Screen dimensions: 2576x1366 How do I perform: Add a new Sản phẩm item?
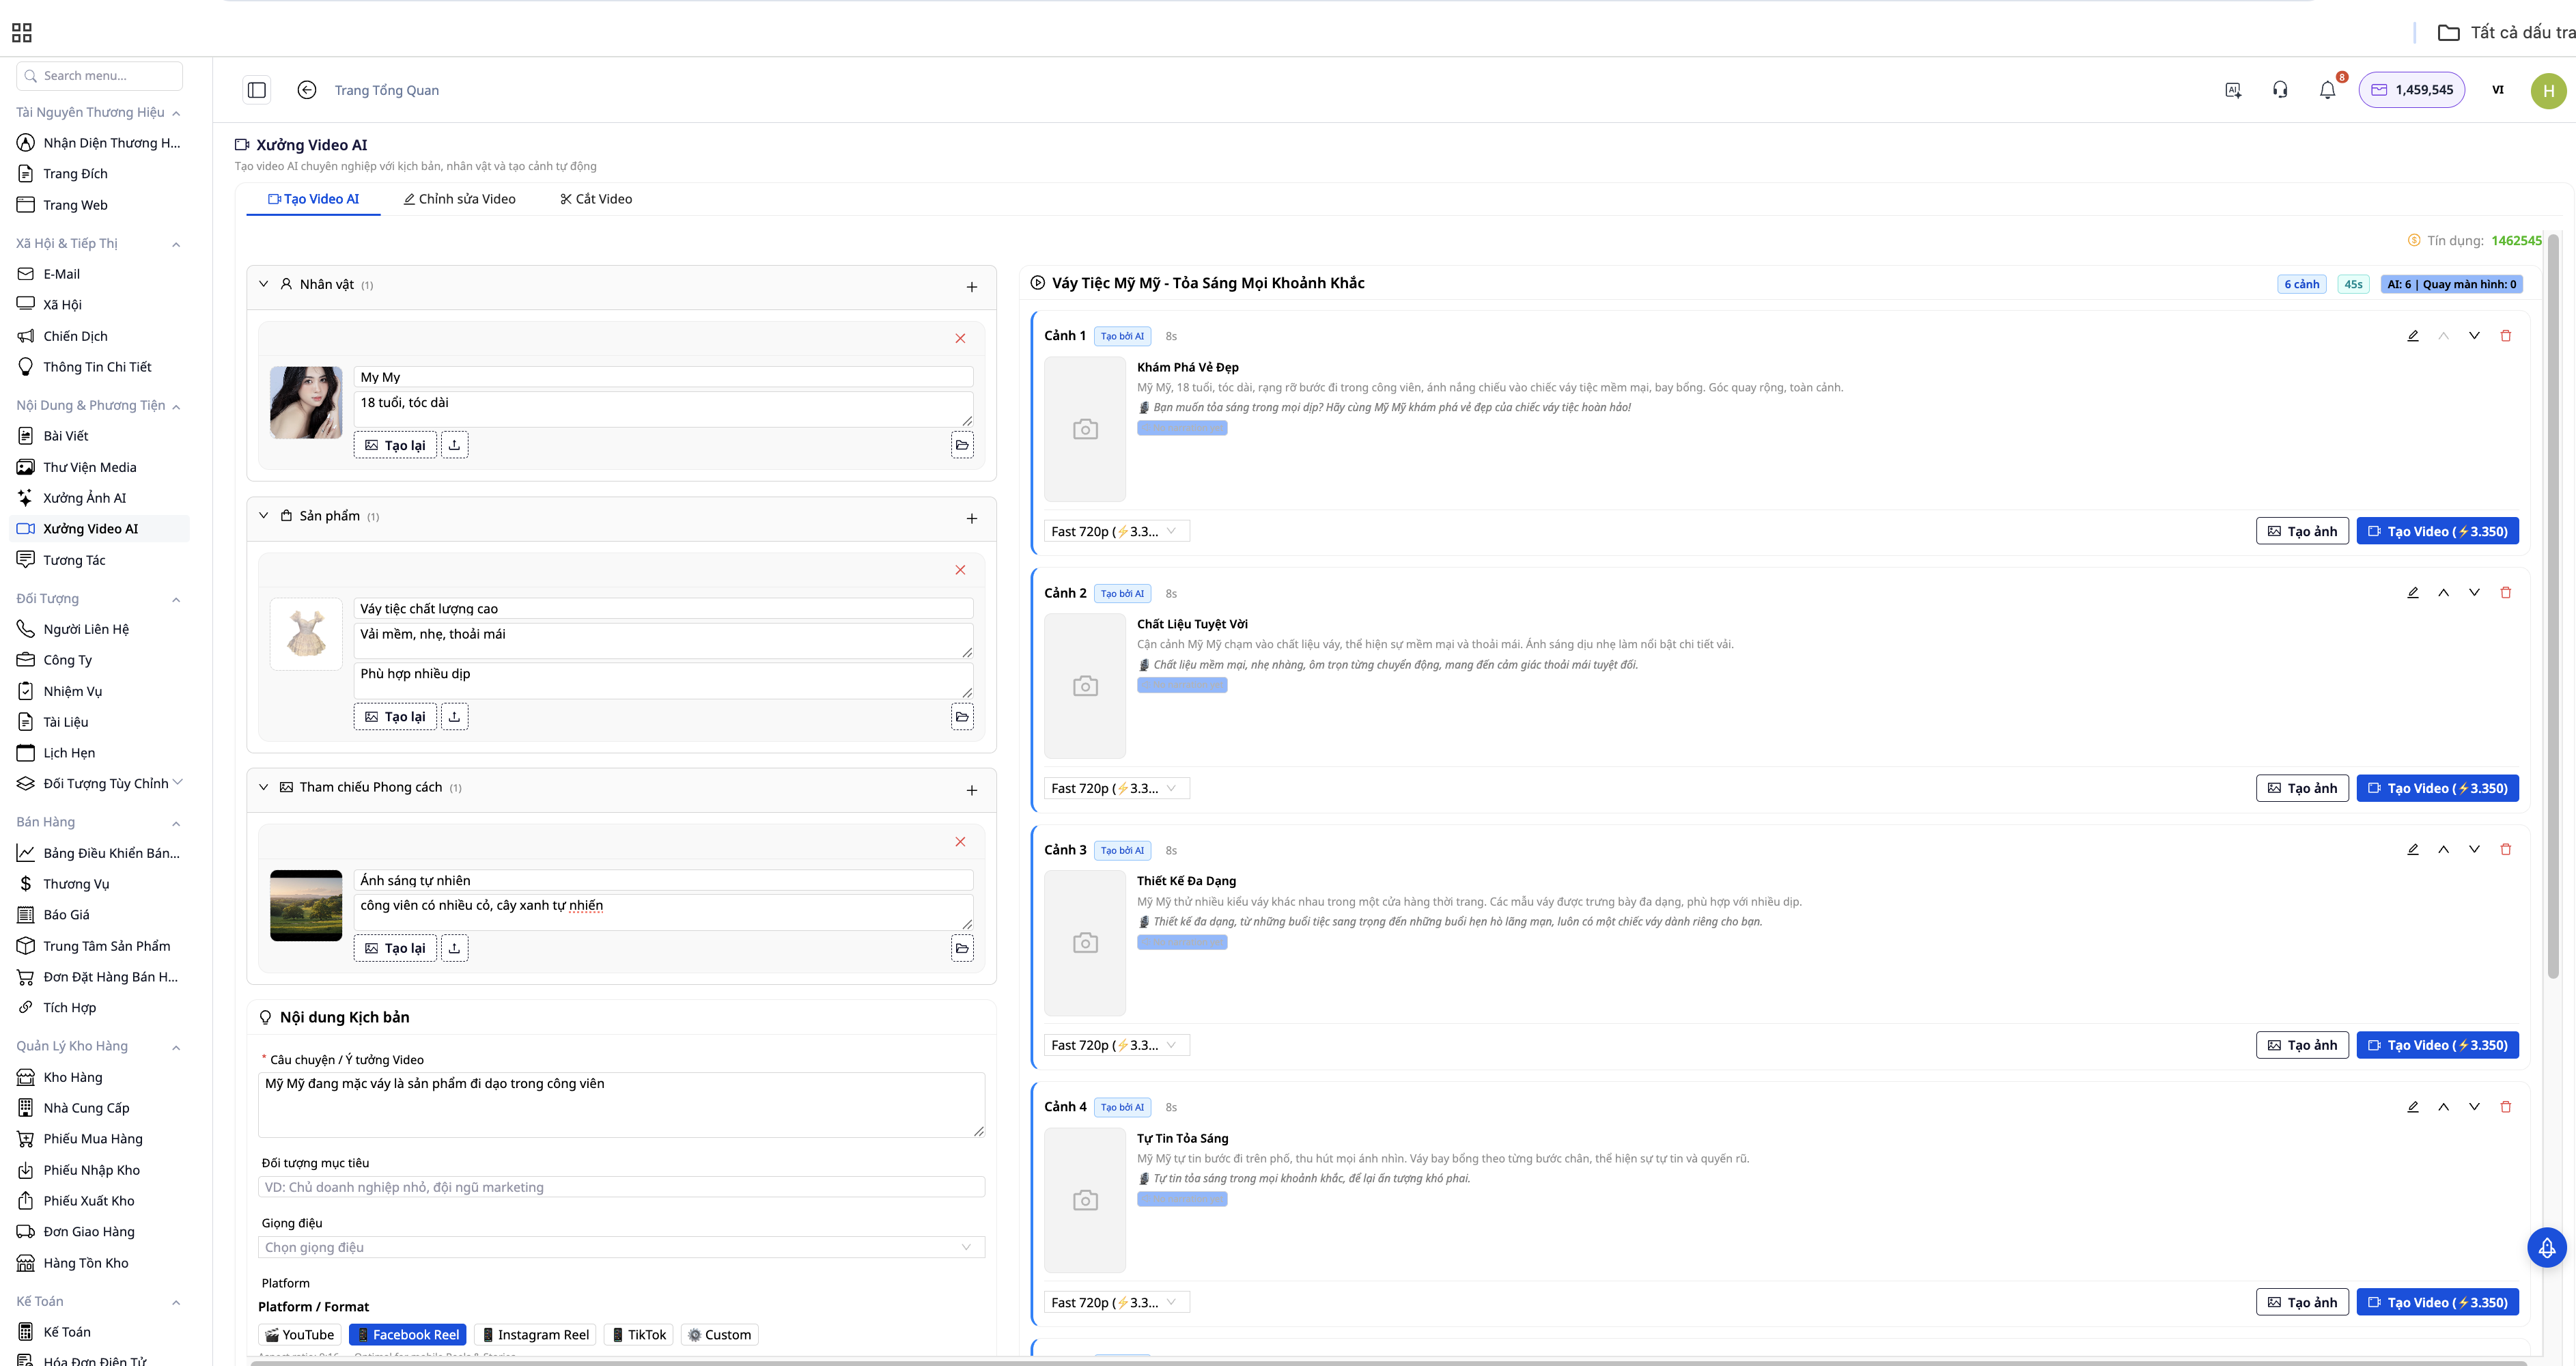(x=971, y=519)
